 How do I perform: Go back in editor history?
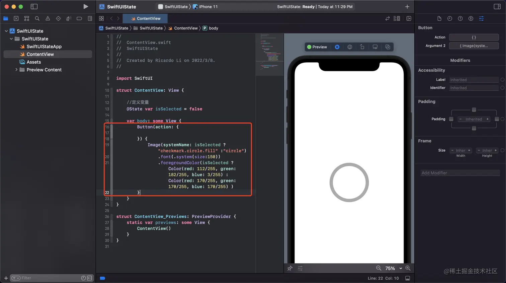click(x=111, y=18)
